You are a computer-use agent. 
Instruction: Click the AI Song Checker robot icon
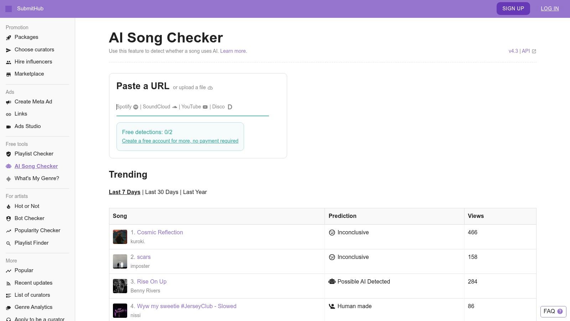click(9, 166)
